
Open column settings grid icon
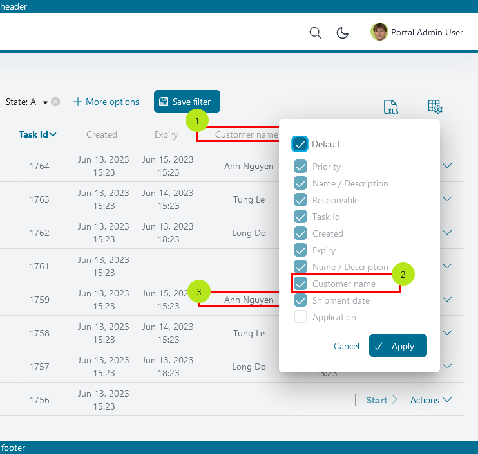tap(435, 107)
